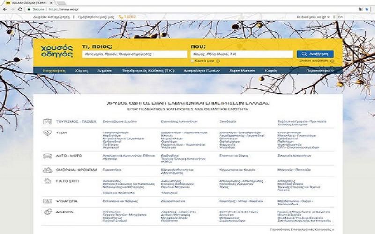Click the ΥΓΕΙΑ category heading
The width and height of the screenshot is (375, 234).
pyautogui.click(x=61, y=133)
